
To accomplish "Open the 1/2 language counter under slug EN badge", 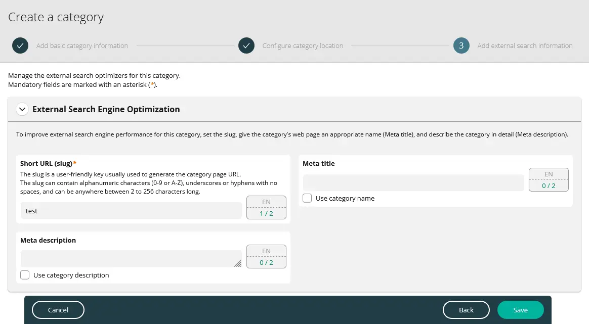I will tap(266, 213).
